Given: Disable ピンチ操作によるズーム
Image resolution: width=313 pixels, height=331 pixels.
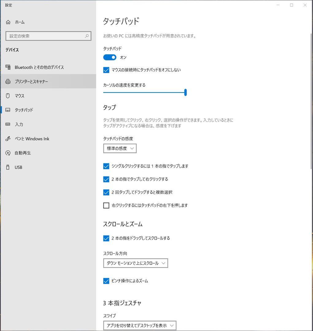Looking at the screenshot, I should click(106, 281).
